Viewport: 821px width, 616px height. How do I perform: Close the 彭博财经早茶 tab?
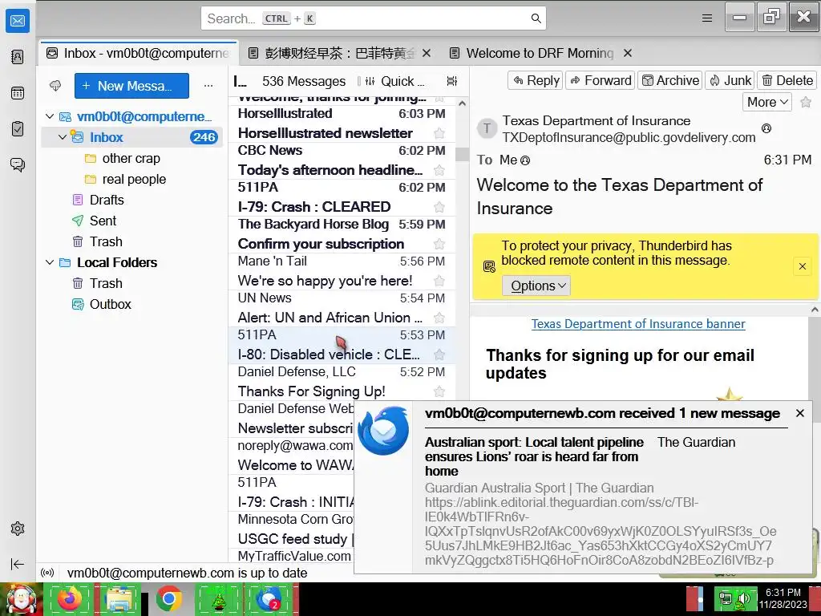point(427,53)
